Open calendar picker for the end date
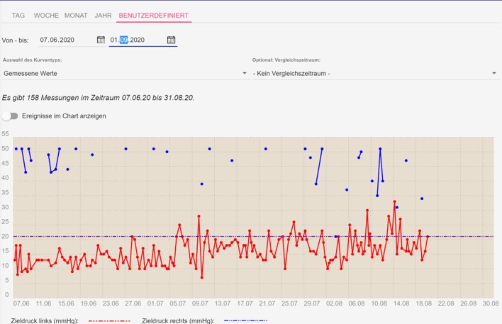502x324 pixels. tap(171, 40)
